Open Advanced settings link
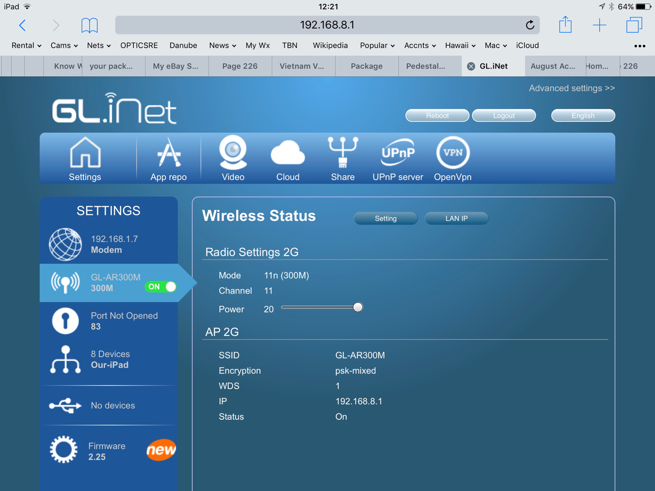 (572, 88)
